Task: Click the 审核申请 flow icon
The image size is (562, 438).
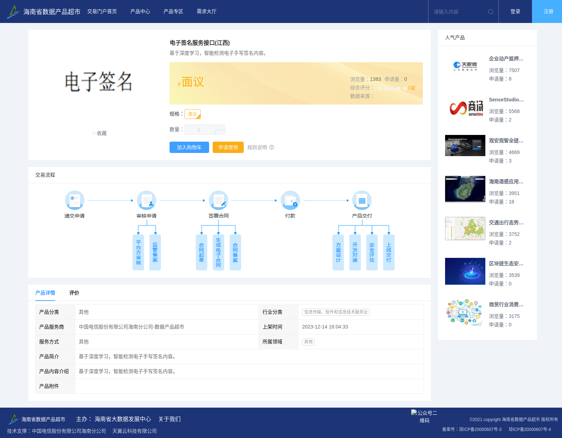Action: 147,200
